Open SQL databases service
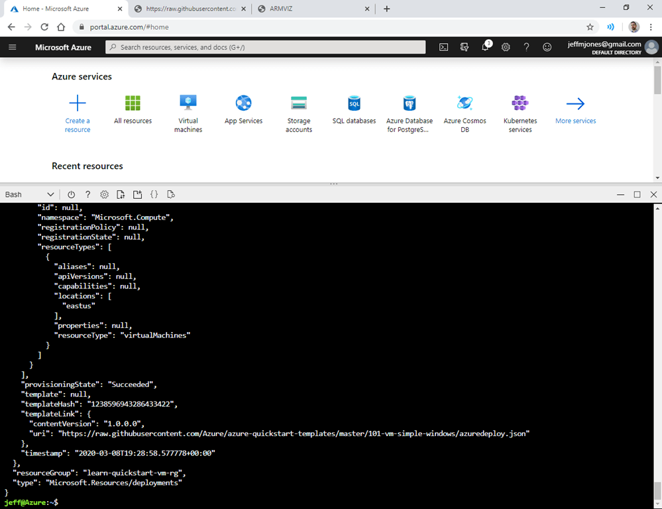662x509 pixels. 355,109
